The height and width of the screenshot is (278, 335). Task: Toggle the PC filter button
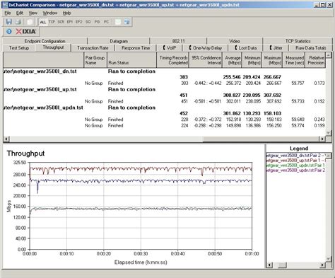(x=106, y=22)
